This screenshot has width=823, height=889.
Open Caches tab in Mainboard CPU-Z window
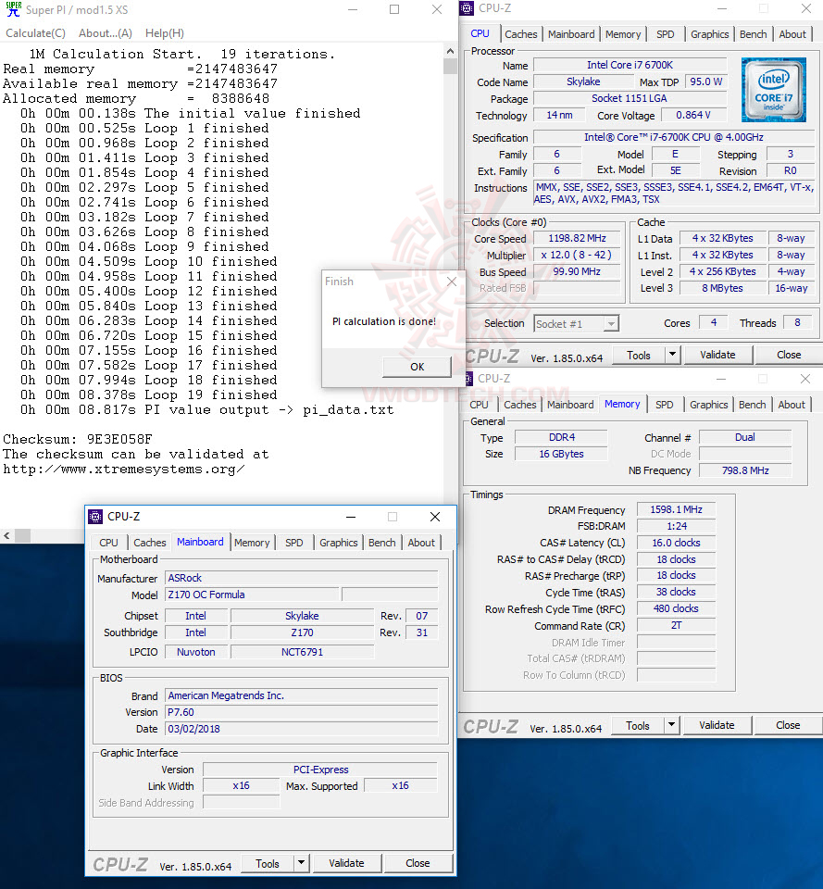click(x=150, y=543)
